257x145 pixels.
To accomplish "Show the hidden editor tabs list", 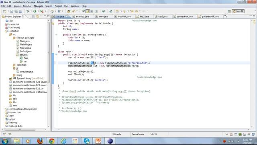I will pos(226,16).
